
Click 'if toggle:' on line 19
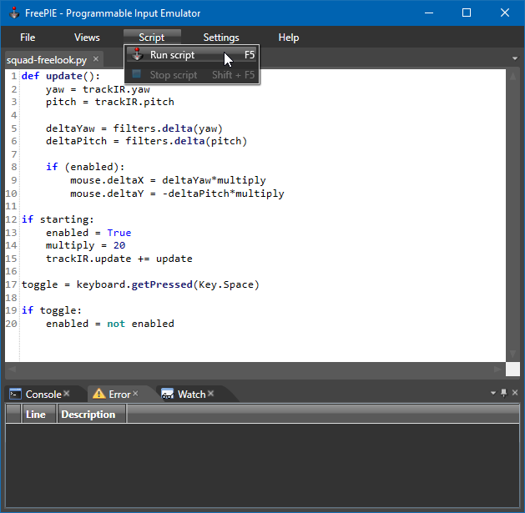(52, 310)
